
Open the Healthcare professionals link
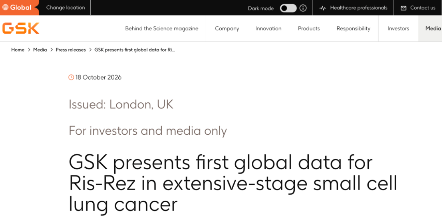359,8
